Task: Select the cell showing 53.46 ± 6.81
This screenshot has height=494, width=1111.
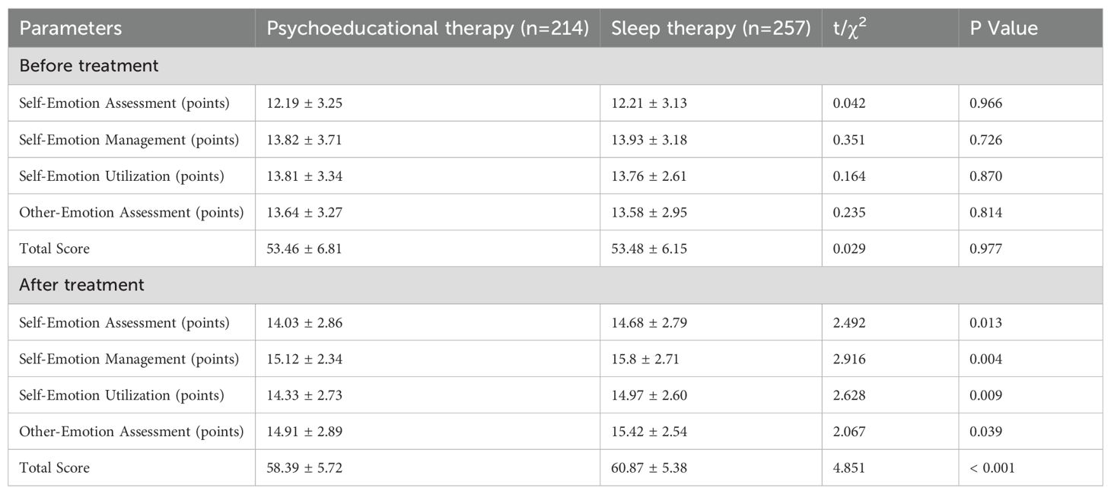Action: coord(304,249)
